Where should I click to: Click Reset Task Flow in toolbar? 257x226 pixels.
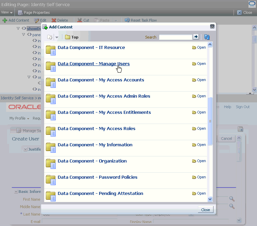[141, 20]
